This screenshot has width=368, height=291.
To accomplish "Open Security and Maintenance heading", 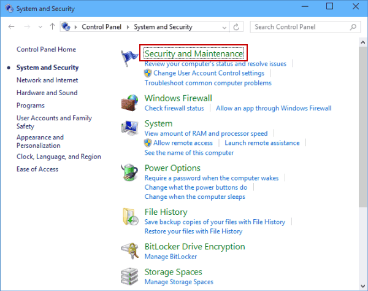I will (x=194, y=53).
